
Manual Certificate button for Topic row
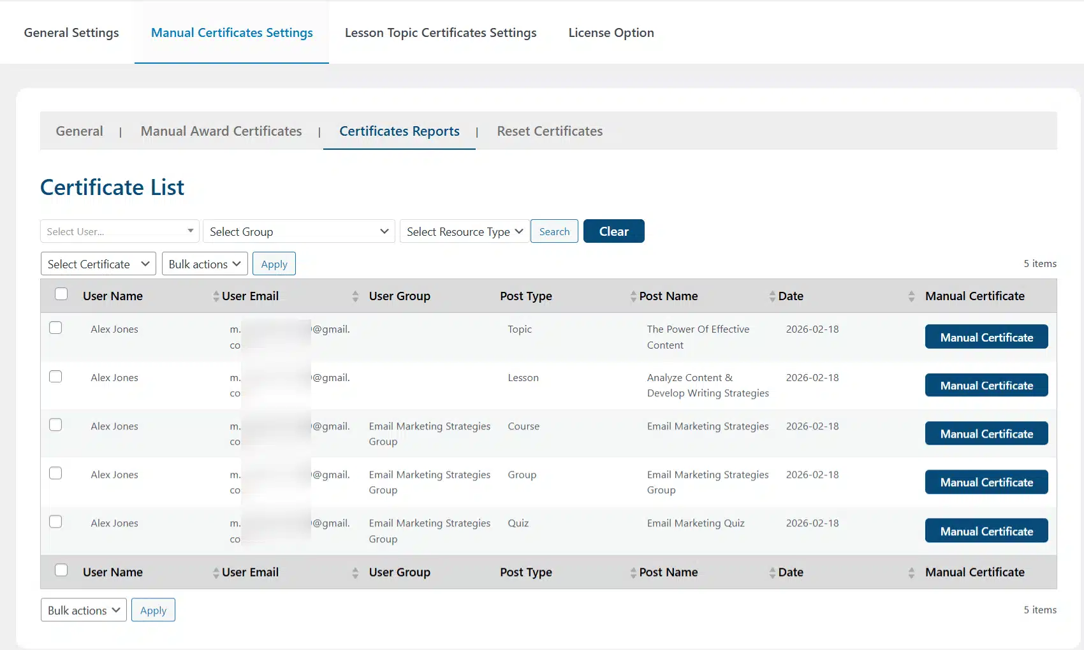(x=986, y=337)
